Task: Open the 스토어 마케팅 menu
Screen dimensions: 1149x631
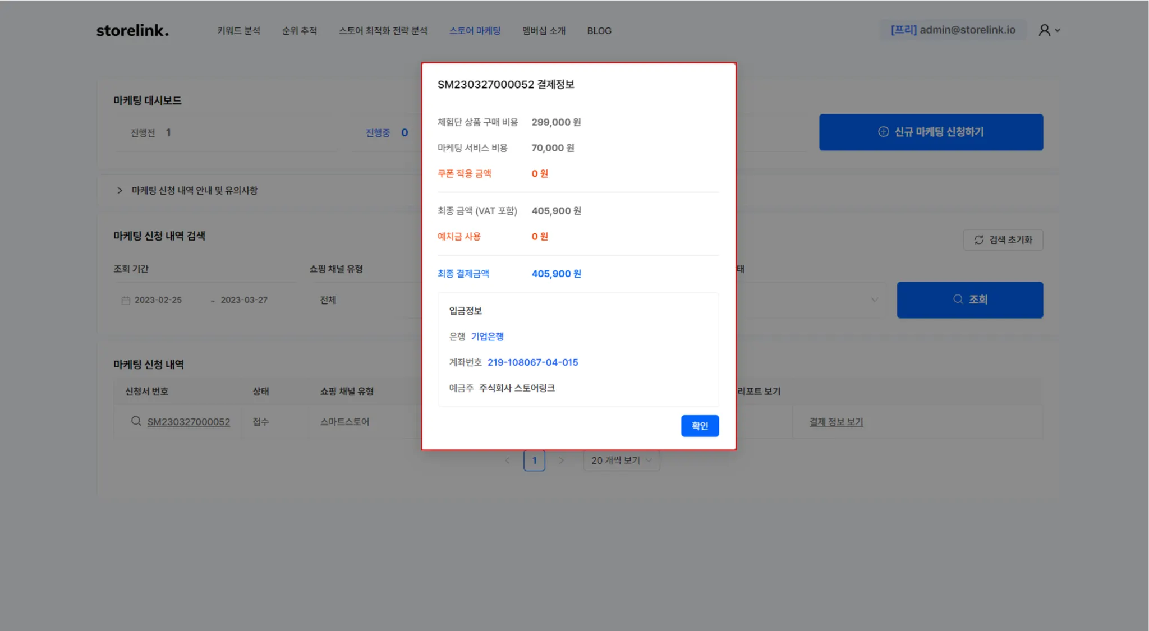Action: [x=475, y=31]
